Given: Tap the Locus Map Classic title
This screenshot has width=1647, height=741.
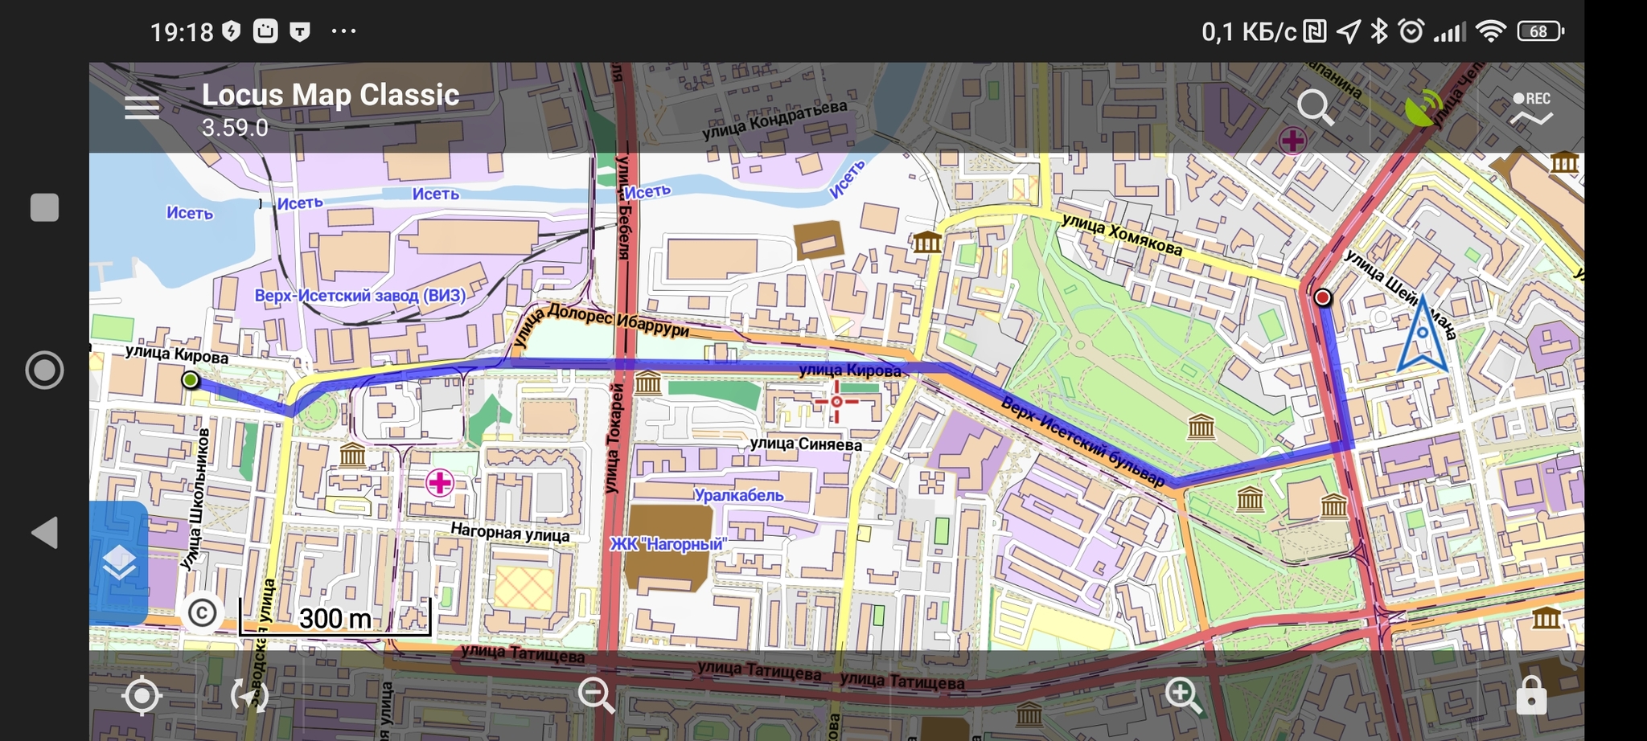Looking at the screenshot, I should [331, 95].
